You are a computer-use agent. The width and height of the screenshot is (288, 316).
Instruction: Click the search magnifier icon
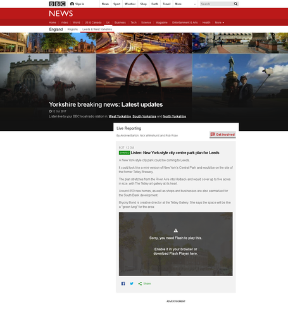[235, 4]
